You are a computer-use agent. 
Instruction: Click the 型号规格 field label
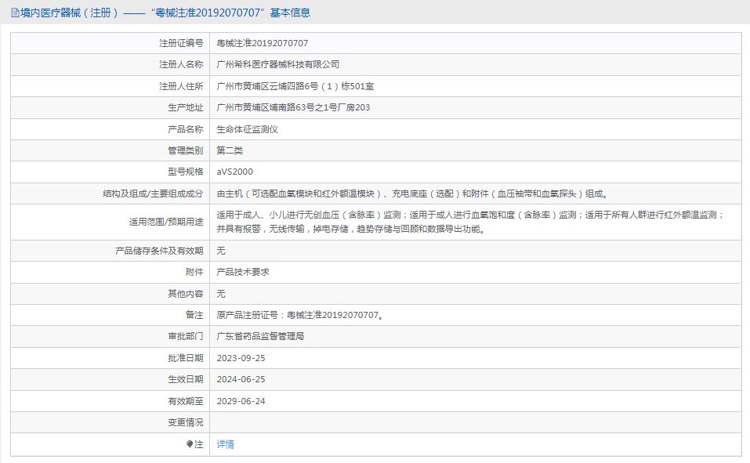tap(186, 172)
